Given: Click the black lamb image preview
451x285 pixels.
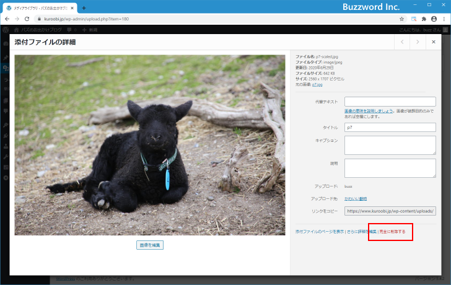Looking at the screenshot, I should (x=150, y=145).
